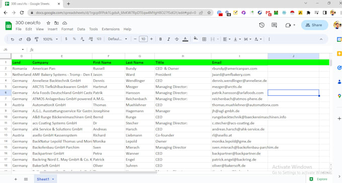
Task: Open the View menu
Action: pos(40,29)
